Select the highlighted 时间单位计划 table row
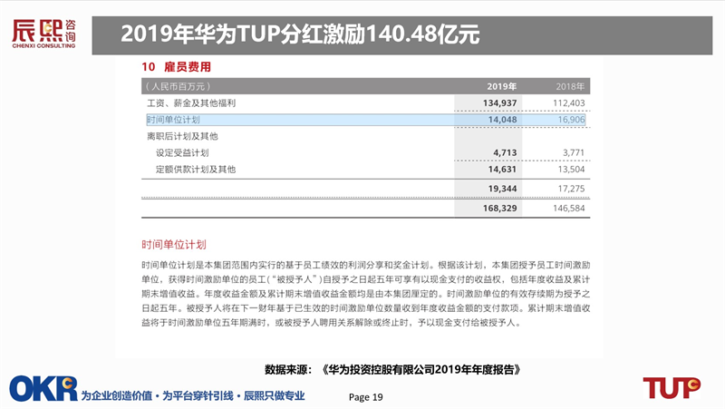 (366, 120)
